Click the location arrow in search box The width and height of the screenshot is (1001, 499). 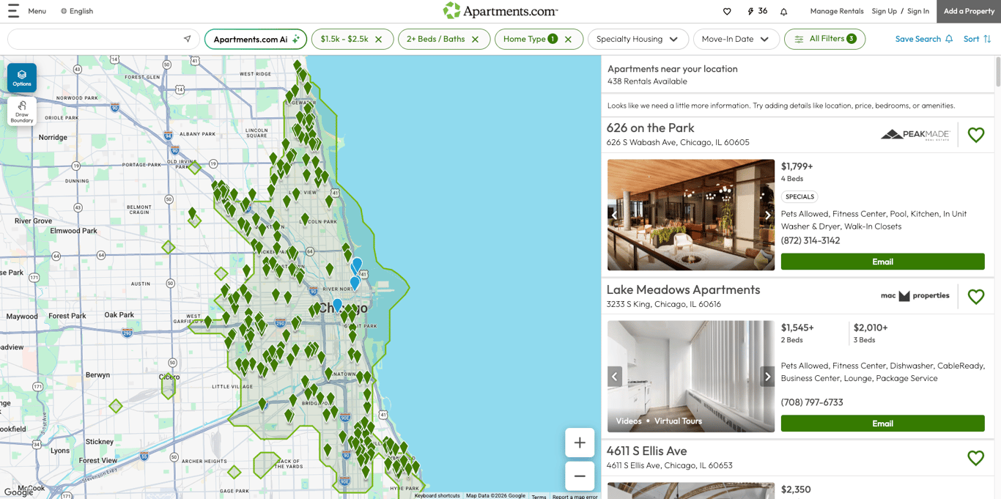[188, 39]
